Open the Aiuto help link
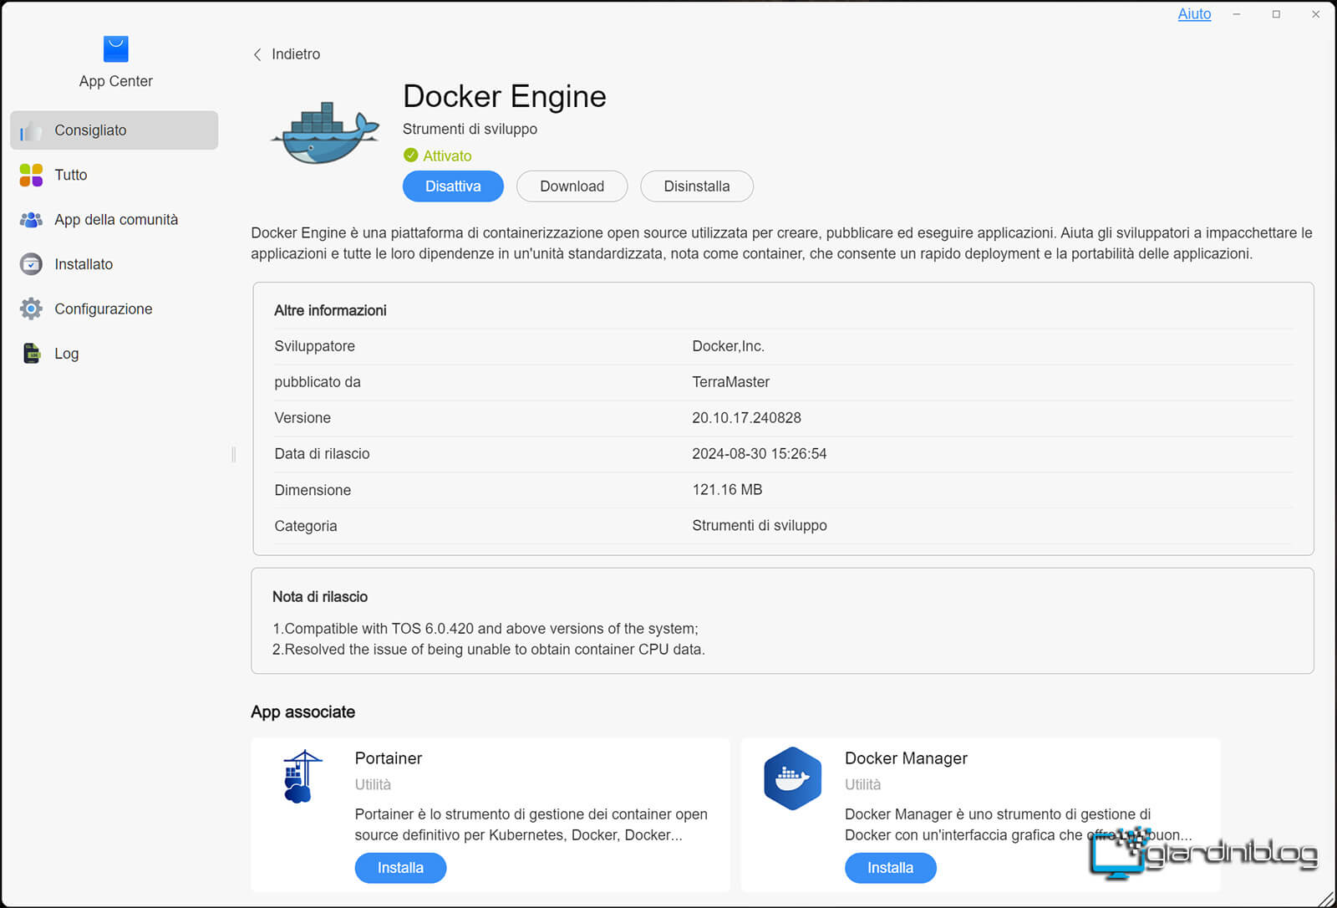This screenshot has width=1337, height=908. pos(1194,14)
